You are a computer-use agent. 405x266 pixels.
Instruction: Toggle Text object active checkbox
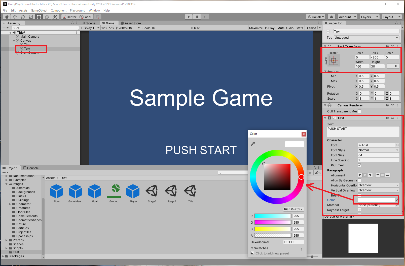tap(328, 31)
